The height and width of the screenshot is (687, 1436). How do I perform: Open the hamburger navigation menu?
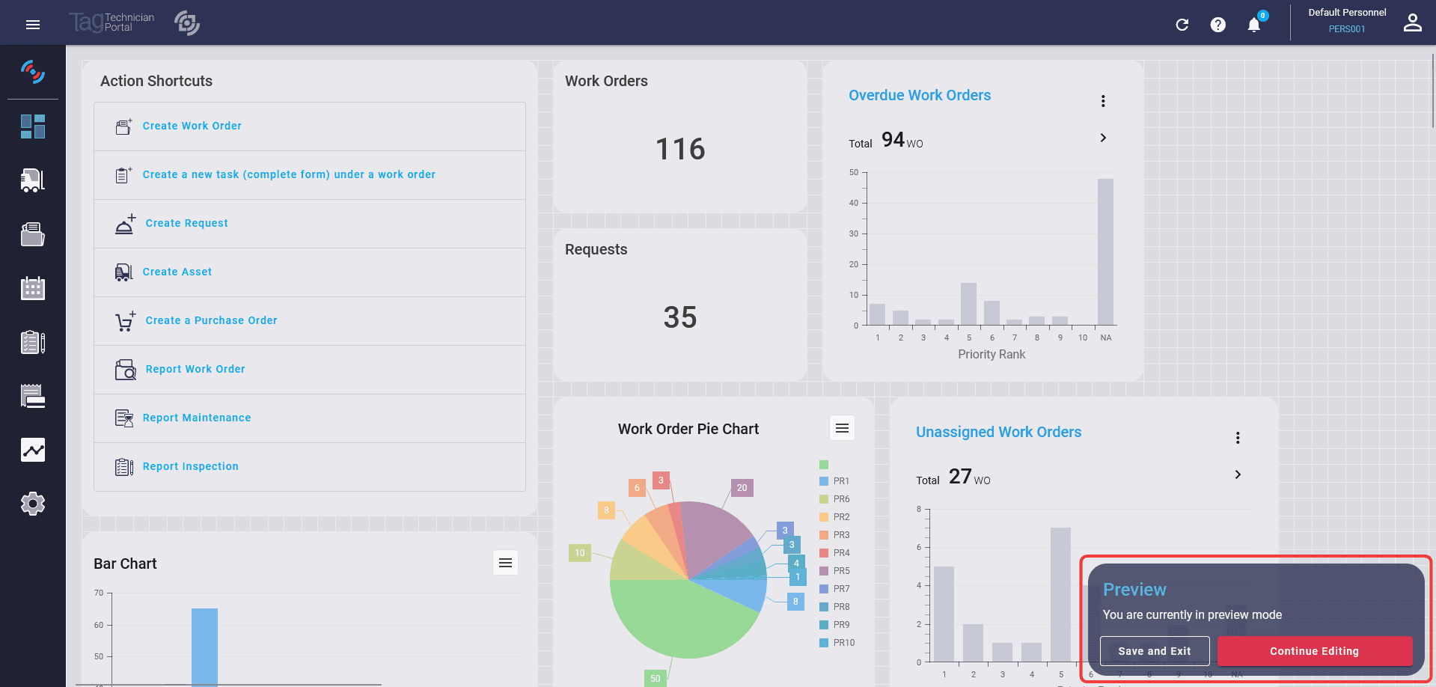(32, 25)
